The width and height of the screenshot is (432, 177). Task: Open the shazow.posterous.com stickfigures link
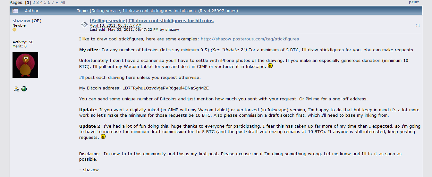click(250, 39)
